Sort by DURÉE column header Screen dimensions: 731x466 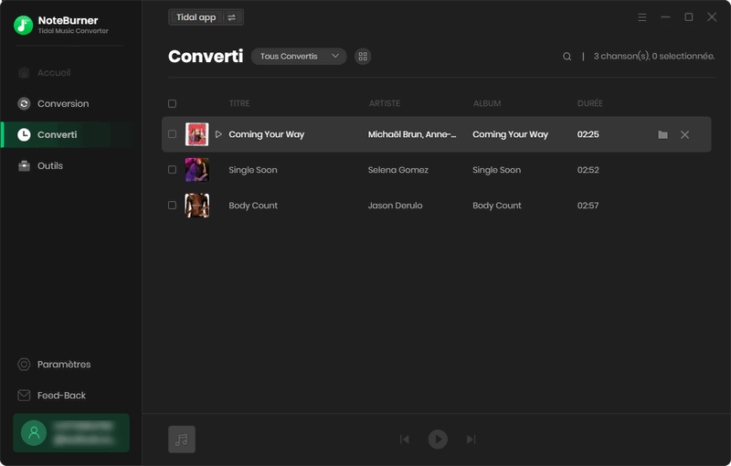[589, 103]
